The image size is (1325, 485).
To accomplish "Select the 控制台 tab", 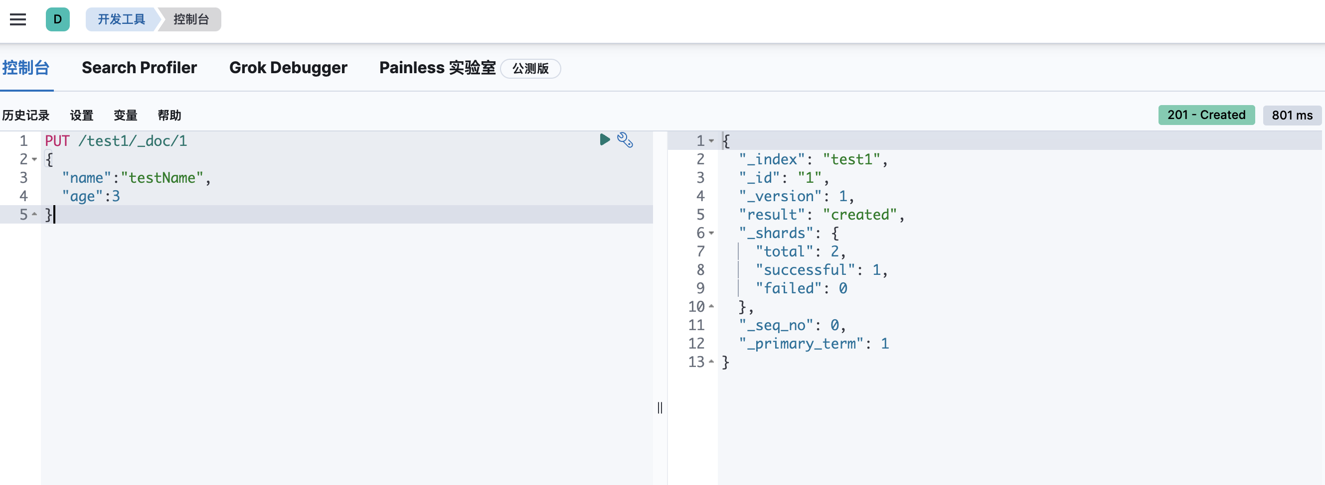I will (26, 68).
